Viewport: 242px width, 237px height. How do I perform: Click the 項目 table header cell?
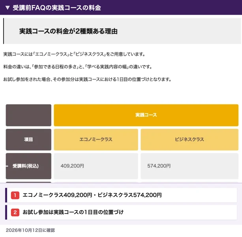pyautogui.click(x=28, y=139)
